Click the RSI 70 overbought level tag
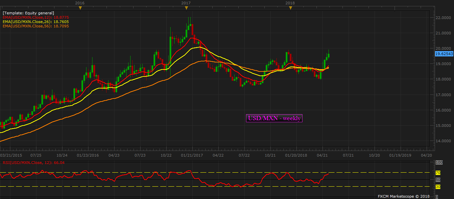The image size is (454, 199). click(438, 173)
